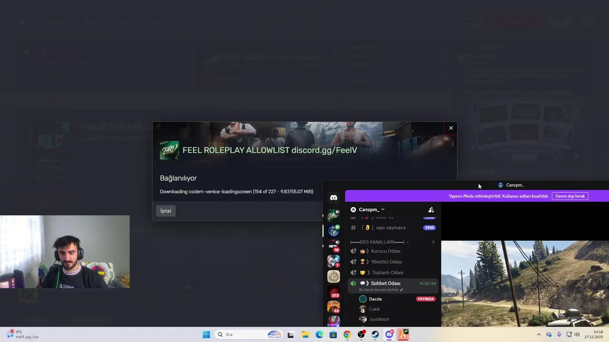This screenshot has width=609, height=342.
Task: Focus the taskbar Ara search box
Action: [x=249, y=334]
